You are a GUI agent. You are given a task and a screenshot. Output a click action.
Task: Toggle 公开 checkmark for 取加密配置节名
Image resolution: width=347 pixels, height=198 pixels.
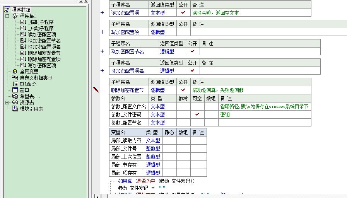192,51
